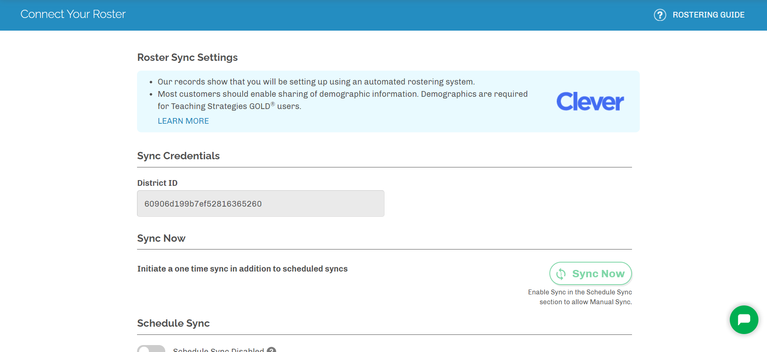Viewport: 767px width, 352px height.
Task: Click help icon beside Schedule Sync Disabled
Action: coord(271,350)
